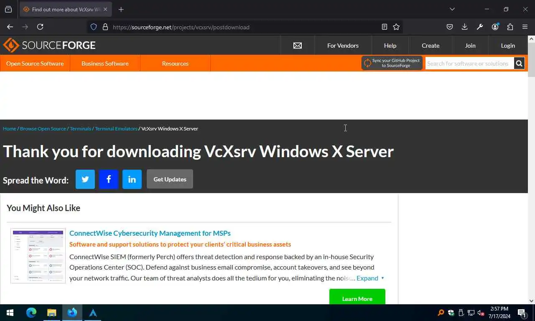Share on Twitter via bird icon
This screenshot has height=321, width=535.
pos(85,179)
